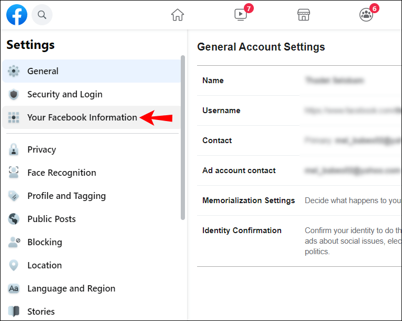Open Identity Confirmation row
Image resolution: width=402 pixels, height=321 pixels.
click(299, 241)
